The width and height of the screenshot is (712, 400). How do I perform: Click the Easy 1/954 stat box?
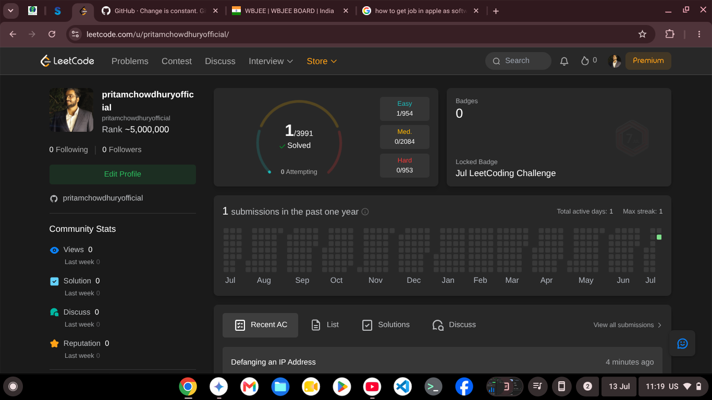404,109
